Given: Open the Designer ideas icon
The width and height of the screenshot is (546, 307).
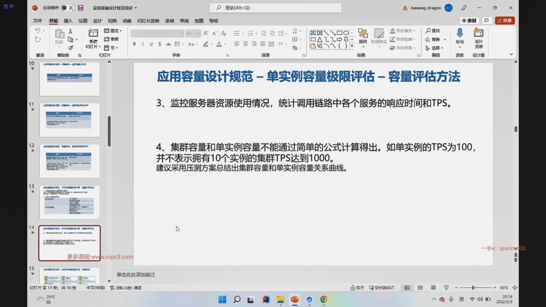Looking at the screenshot, I should pyautogui.click(x=478, y=33).
